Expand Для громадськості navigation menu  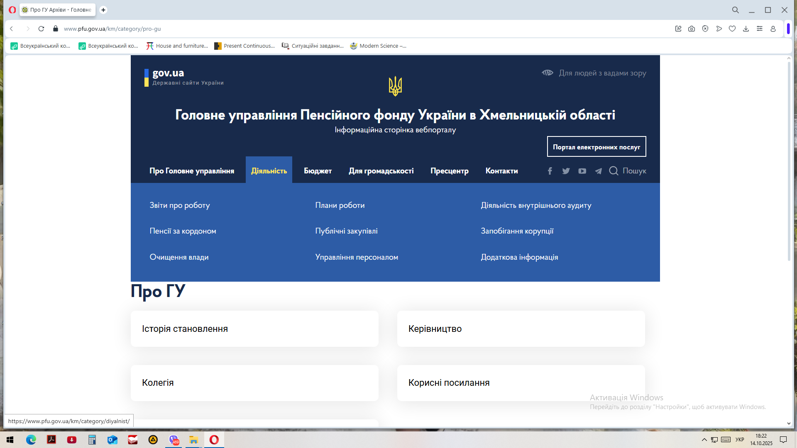coord(381,171)
